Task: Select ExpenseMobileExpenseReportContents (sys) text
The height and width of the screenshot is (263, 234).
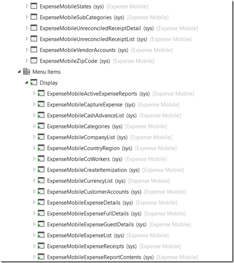Action: point(101,257)
